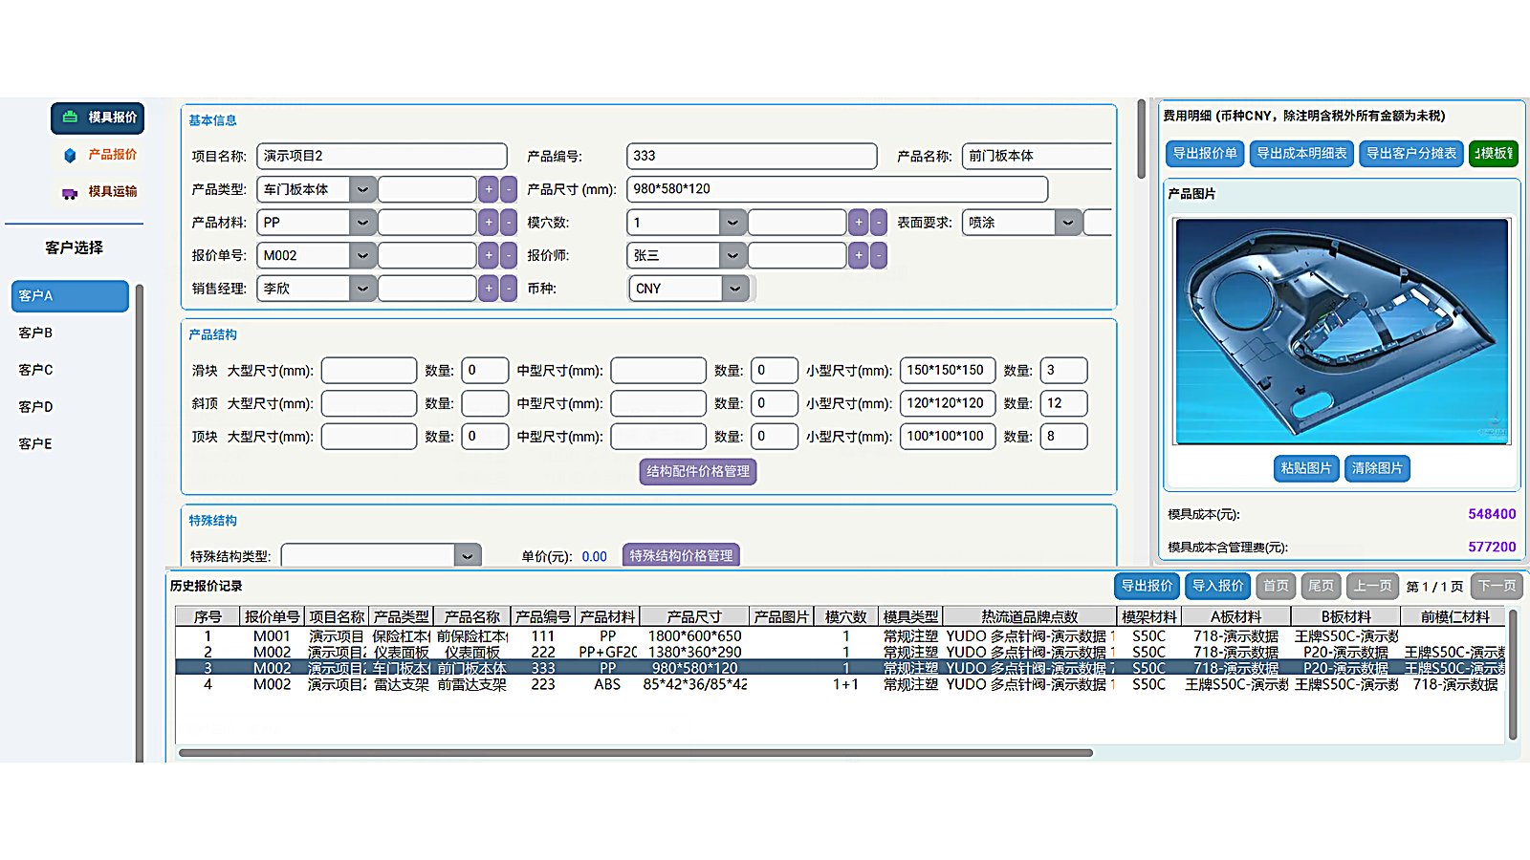Click the 产品尺寸 (mm) input field
Screen dimensions: 1530x860
point(837,189)
